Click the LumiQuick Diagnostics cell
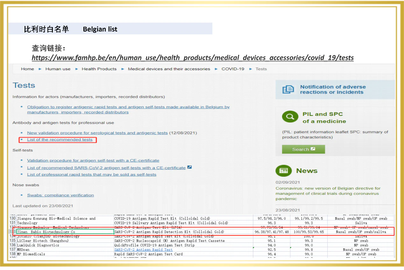404x270 pixels. (x=65, y=245)
